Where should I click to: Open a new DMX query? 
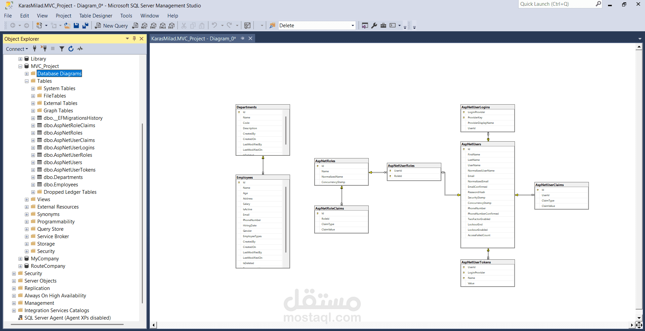tap(153, 26)
